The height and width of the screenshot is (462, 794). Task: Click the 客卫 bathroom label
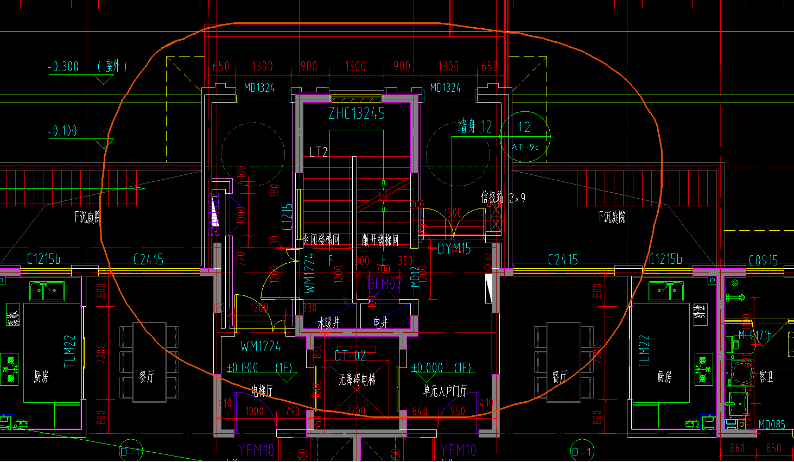point(766,377)
